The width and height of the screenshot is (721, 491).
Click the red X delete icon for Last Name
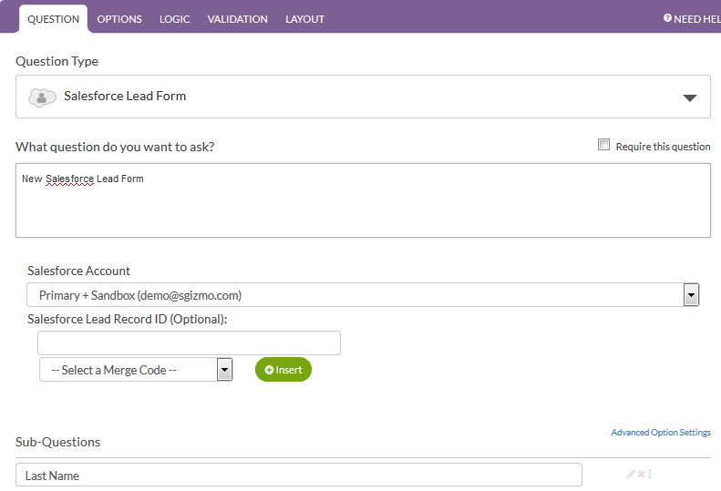tap(641, 475)
